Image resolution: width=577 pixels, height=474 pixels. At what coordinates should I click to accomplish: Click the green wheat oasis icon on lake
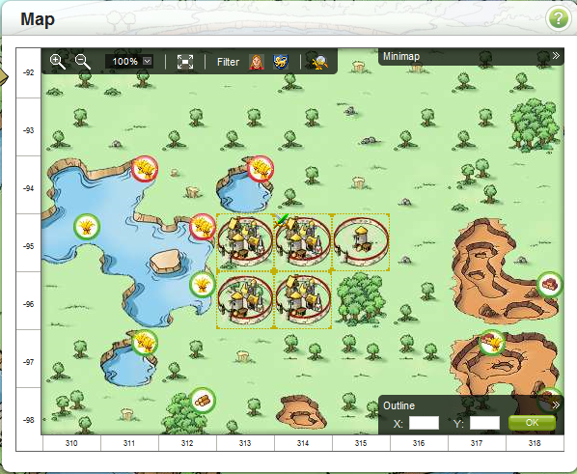[x=87, y=226]
